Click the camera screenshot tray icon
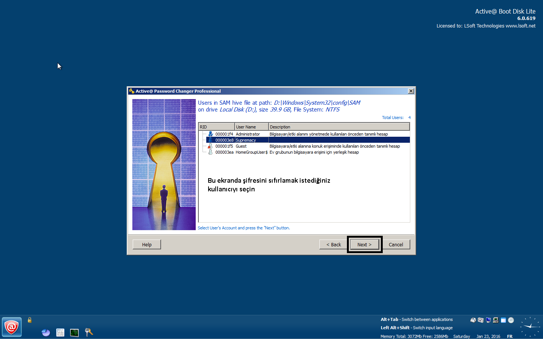The height and width of the screenshot is (339, 543). (480, 320)
